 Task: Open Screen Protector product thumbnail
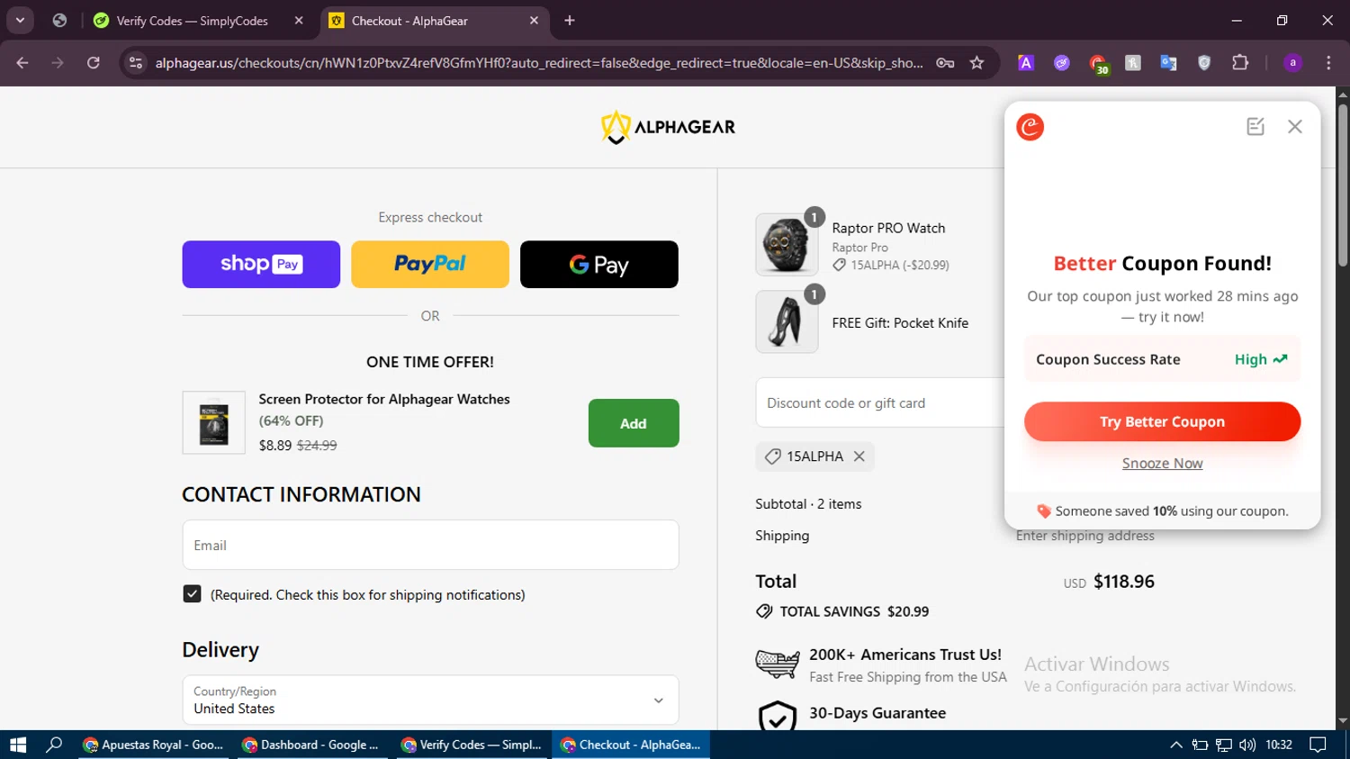213,422
